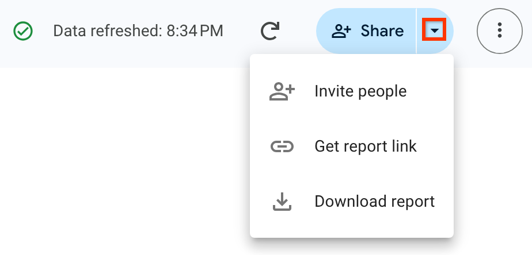532x255 pixels.
Task: Click the Share text label
Action: point(382,31)
